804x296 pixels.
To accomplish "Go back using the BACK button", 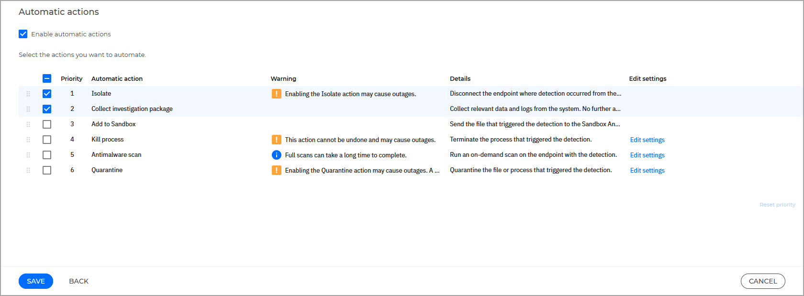I will point(78,281).
